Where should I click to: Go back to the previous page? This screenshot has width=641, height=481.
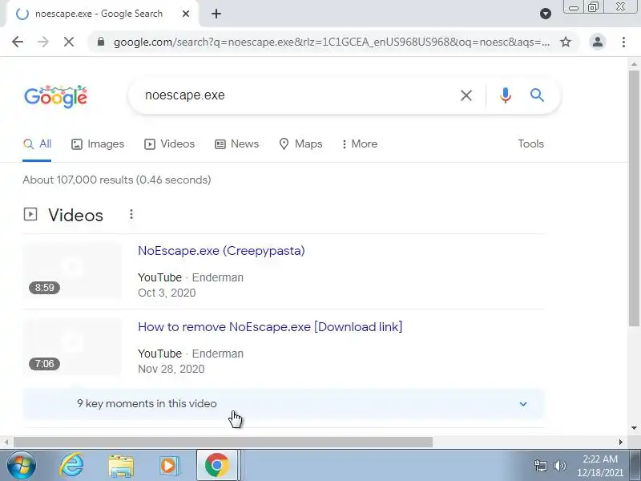(x=18, y=42)
